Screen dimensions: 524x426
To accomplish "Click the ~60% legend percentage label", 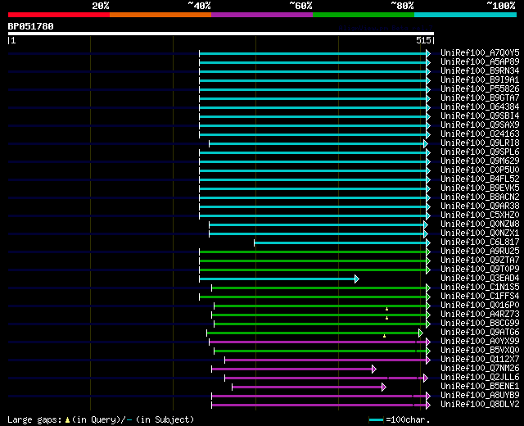I will click(300, 6).
